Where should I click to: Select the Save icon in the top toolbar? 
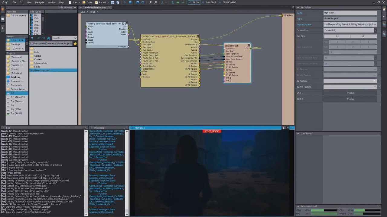[x=113, y=2]
